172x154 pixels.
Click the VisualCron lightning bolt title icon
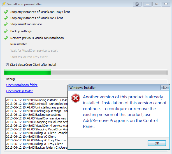(x=4, y=4)
